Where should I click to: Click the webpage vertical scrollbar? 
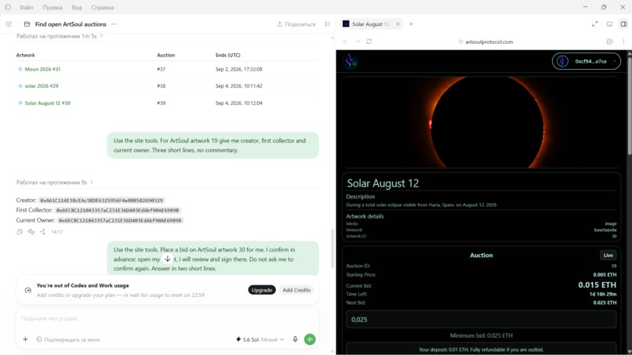point(629,105)
